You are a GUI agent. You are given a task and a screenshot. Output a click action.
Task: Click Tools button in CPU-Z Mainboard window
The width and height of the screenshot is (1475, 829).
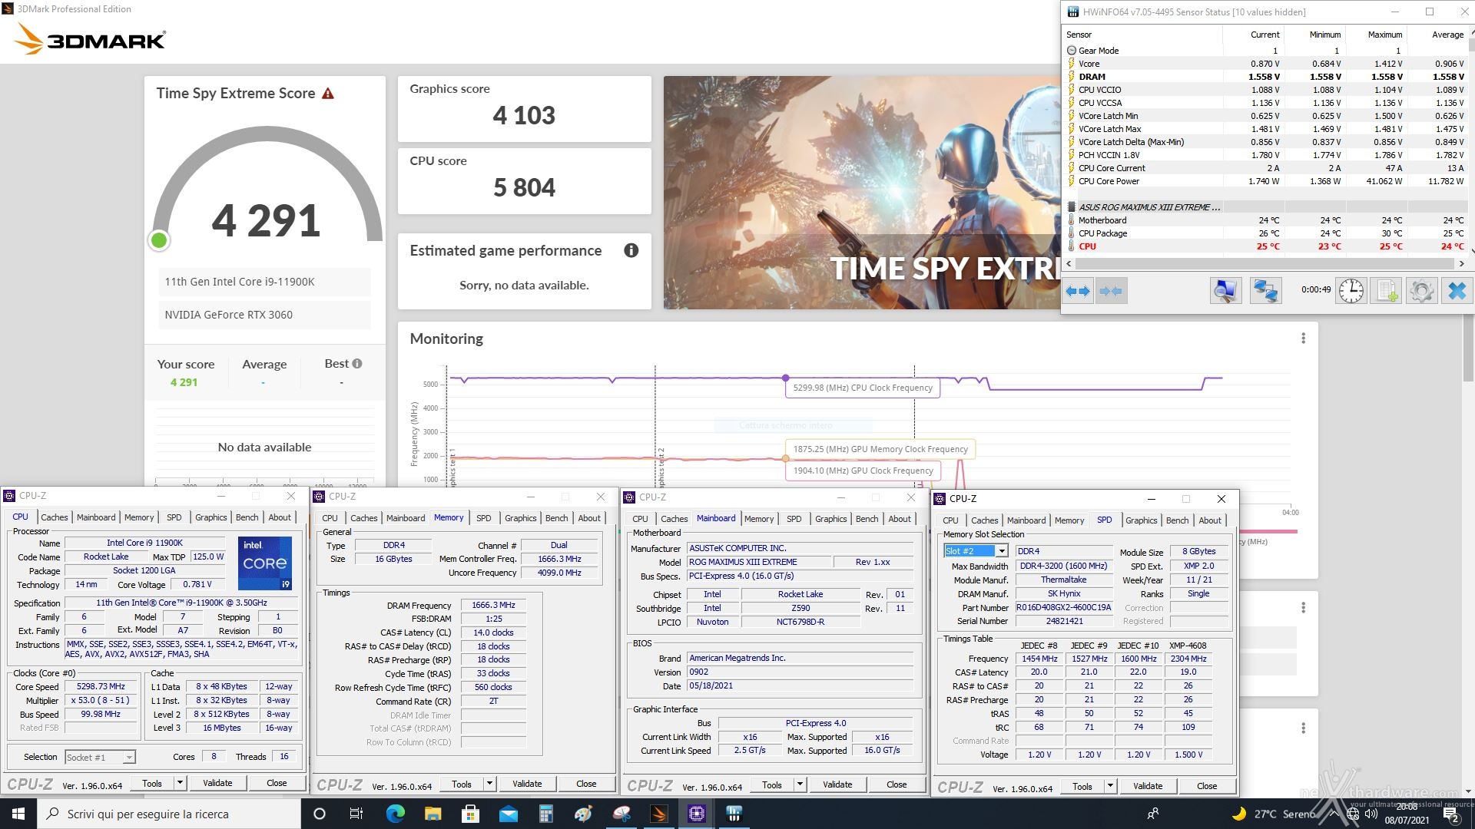[x=771, y=784]
